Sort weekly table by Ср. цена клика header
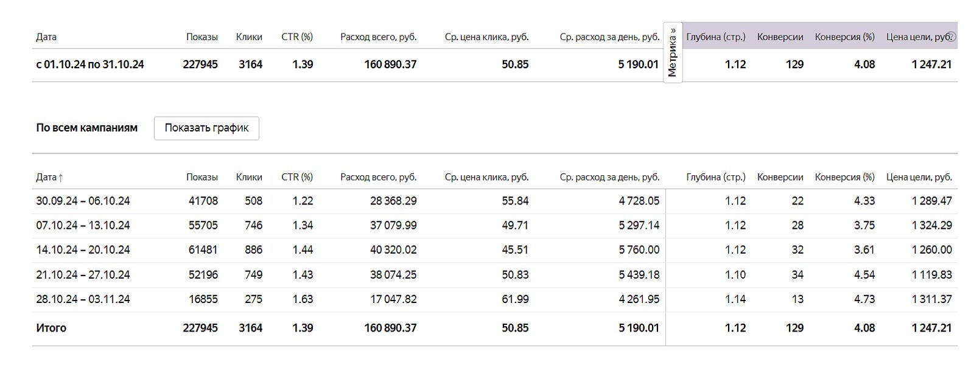The height and width of the screenshot is (365, 974). [x=486, y=177]
